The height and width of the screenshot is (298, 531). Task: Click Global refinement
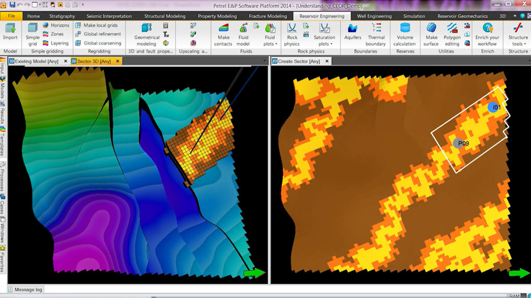click(x=98, y=34)
